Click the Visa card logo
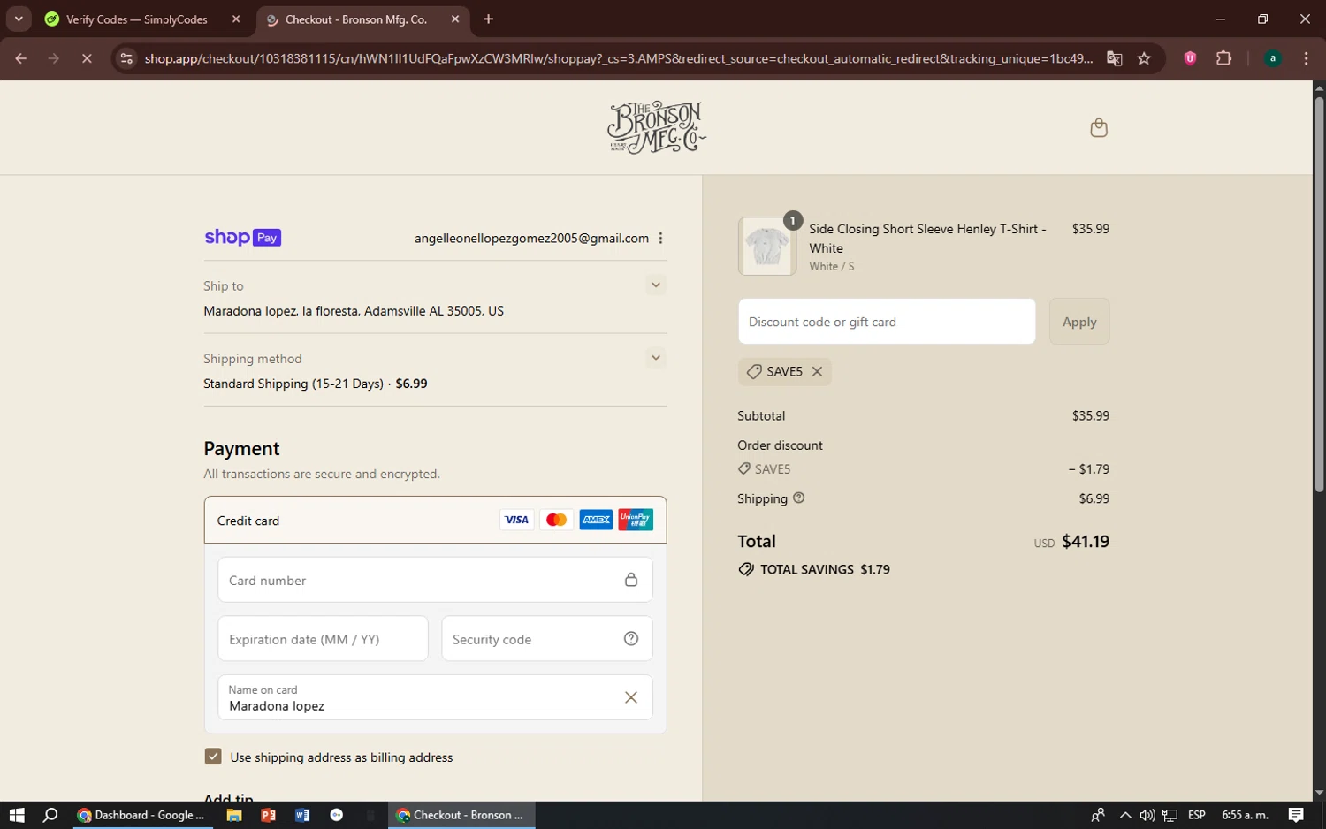Image resolution: width=1326 pixels, height=829 pixels. [x=516, y=520]
